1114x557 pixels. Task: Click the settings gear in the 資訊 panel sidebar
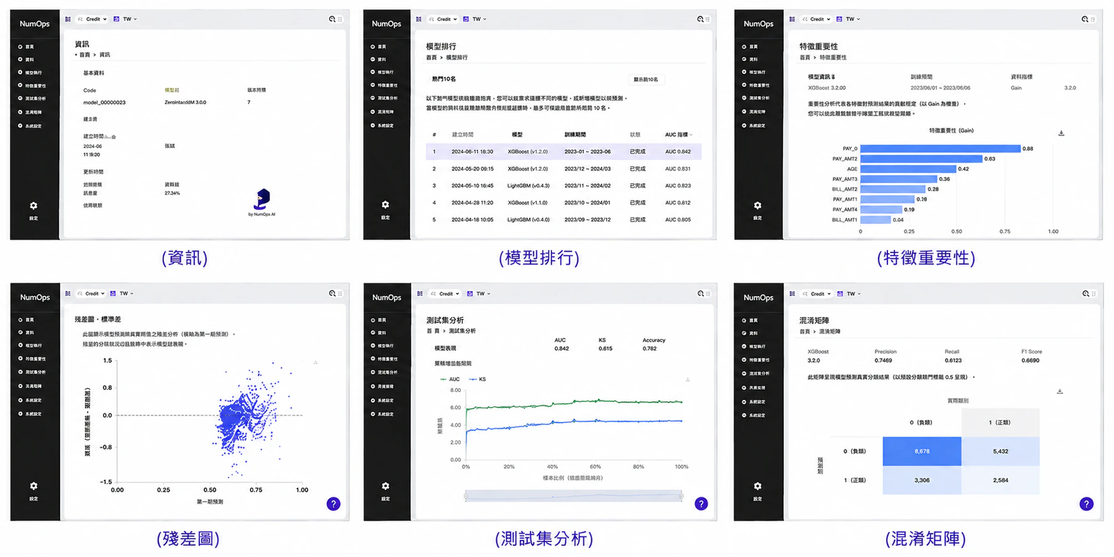pyautogui.click(x=33, y=206)
